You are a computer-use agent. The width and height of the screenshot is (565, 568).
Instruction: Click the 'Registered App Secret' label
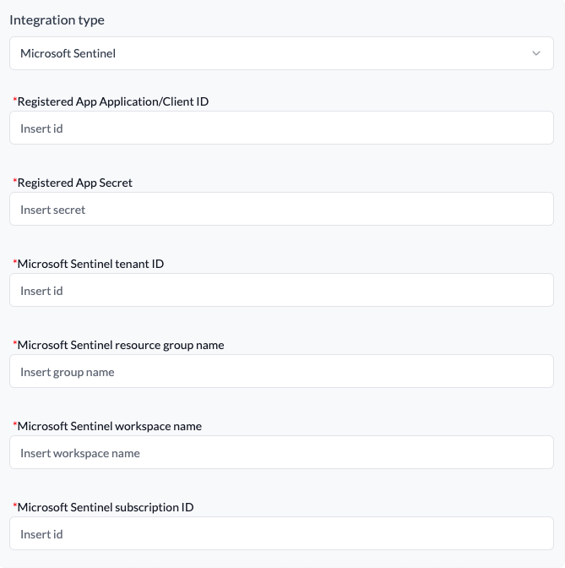pyautogui.click(x=75, y=183)
